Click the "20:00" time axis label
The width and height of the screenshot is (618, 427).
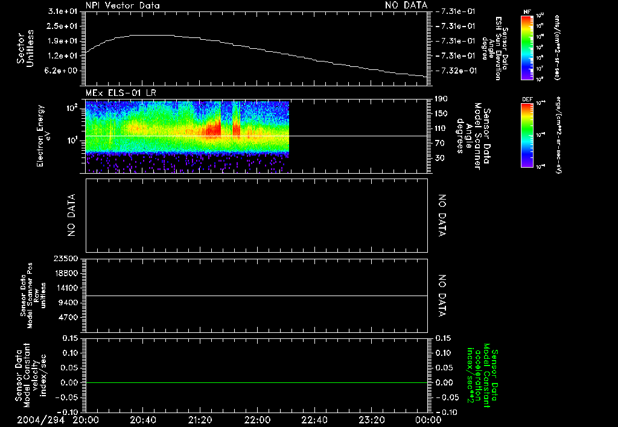tap(86, 420)
